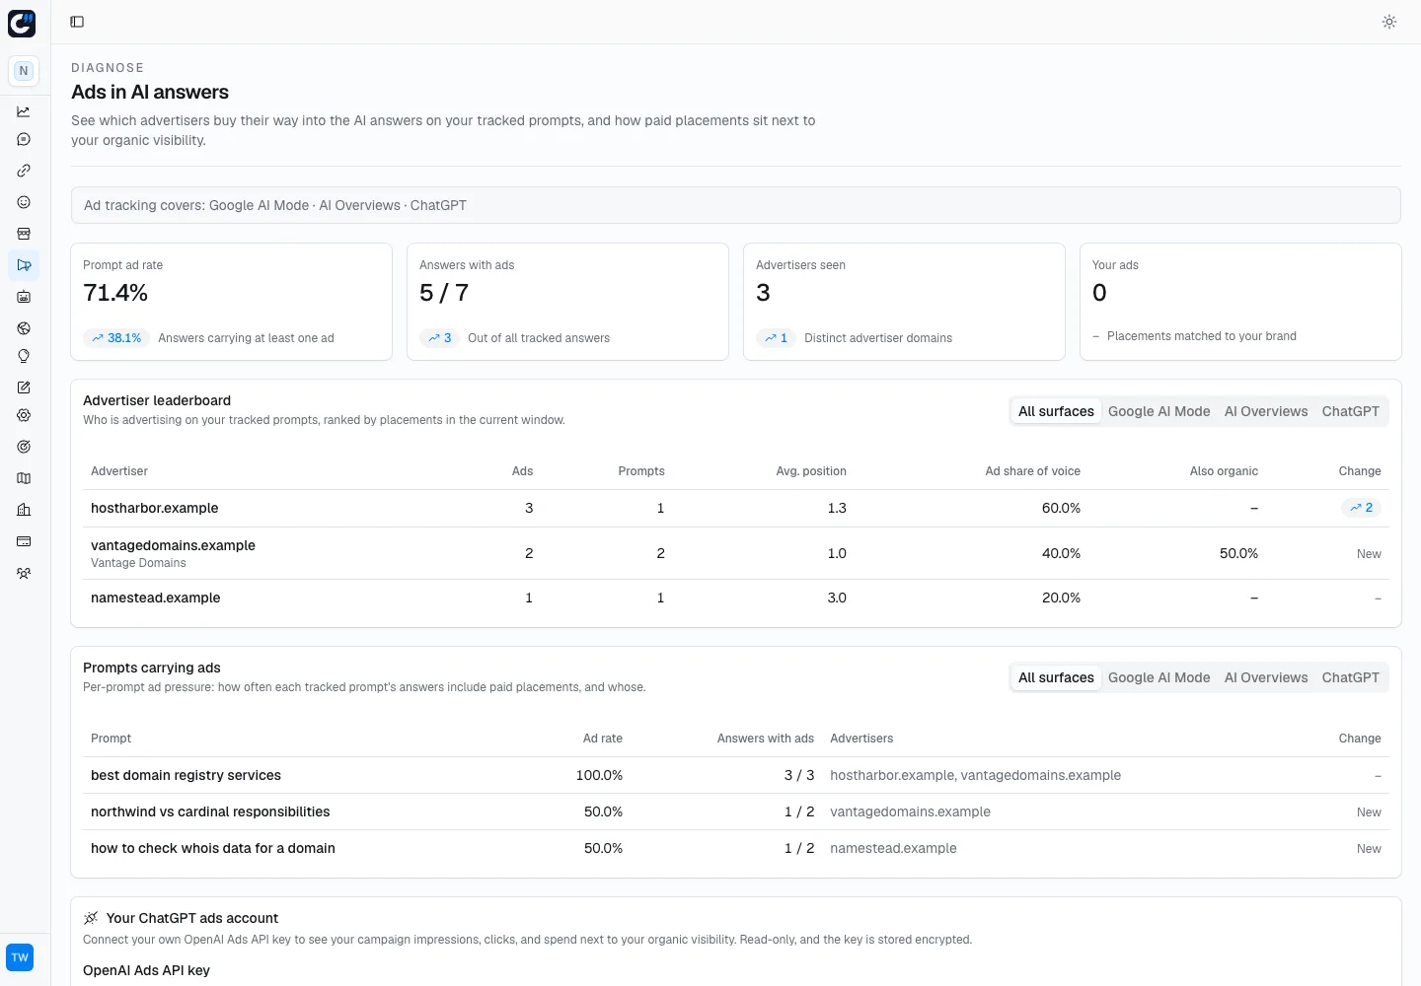Viewport: 1421px width, 986px height.
Task: Click the vantagedomains.example advertiser name
Action: point(173,545)
